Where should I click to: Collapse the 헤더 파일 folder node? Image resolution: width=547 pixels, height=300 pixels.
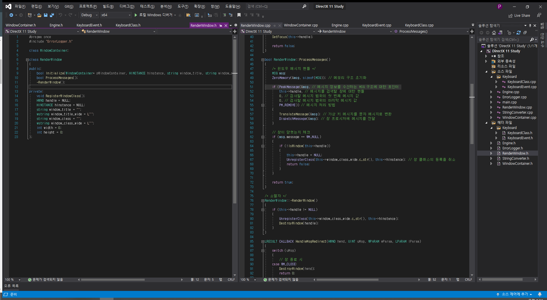coord(486,123)
